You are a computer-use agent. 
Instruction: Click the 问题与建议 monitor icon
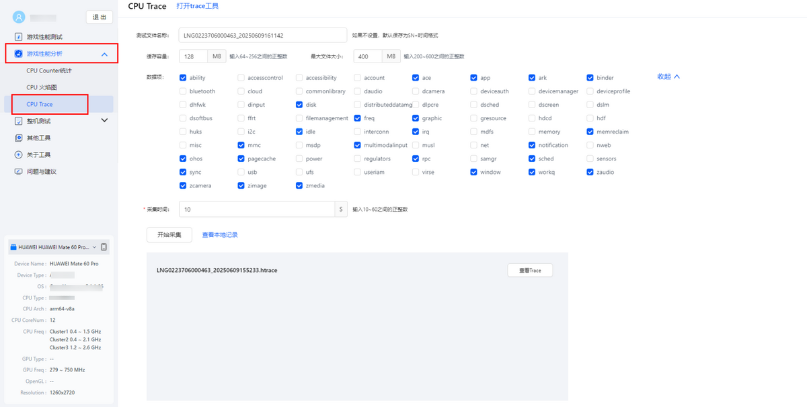pos(19,171)
